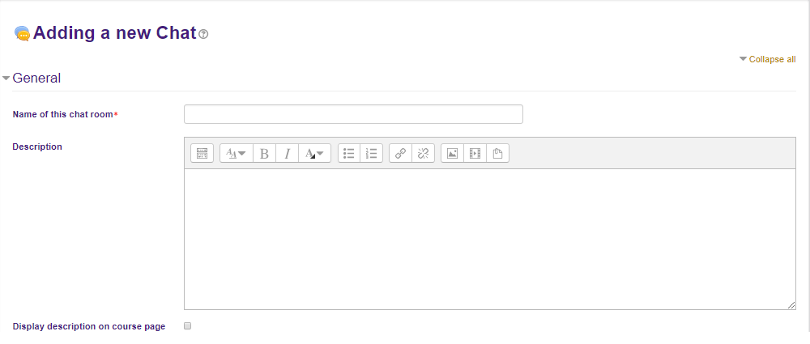Remove link with the unlink button
This screenshot has width=810, height=344.
[423, 153]
